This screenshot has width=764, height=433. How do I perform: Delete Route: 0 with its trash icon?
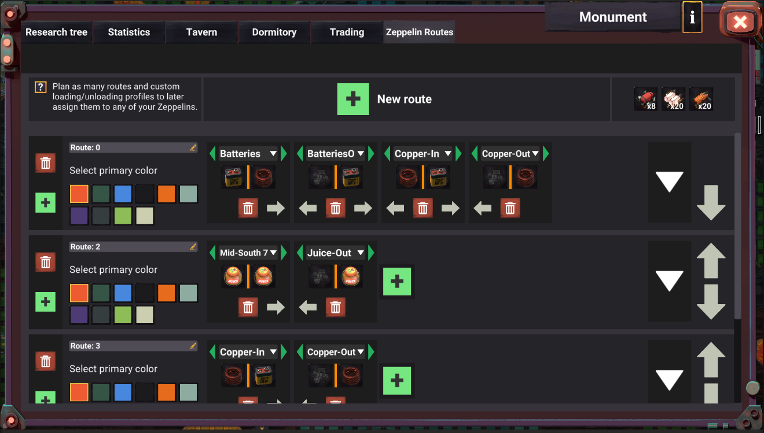click(46, 163)
